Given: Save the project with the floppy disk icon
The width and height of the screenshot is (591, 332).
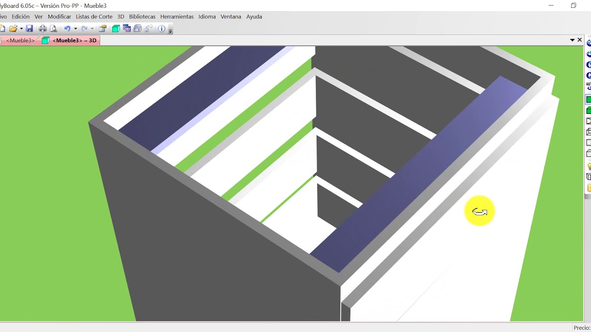Looking at the screenshot, I should point(29,29).
